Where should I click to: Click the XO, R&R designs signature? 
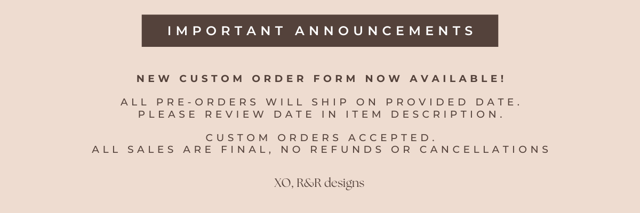319,183
